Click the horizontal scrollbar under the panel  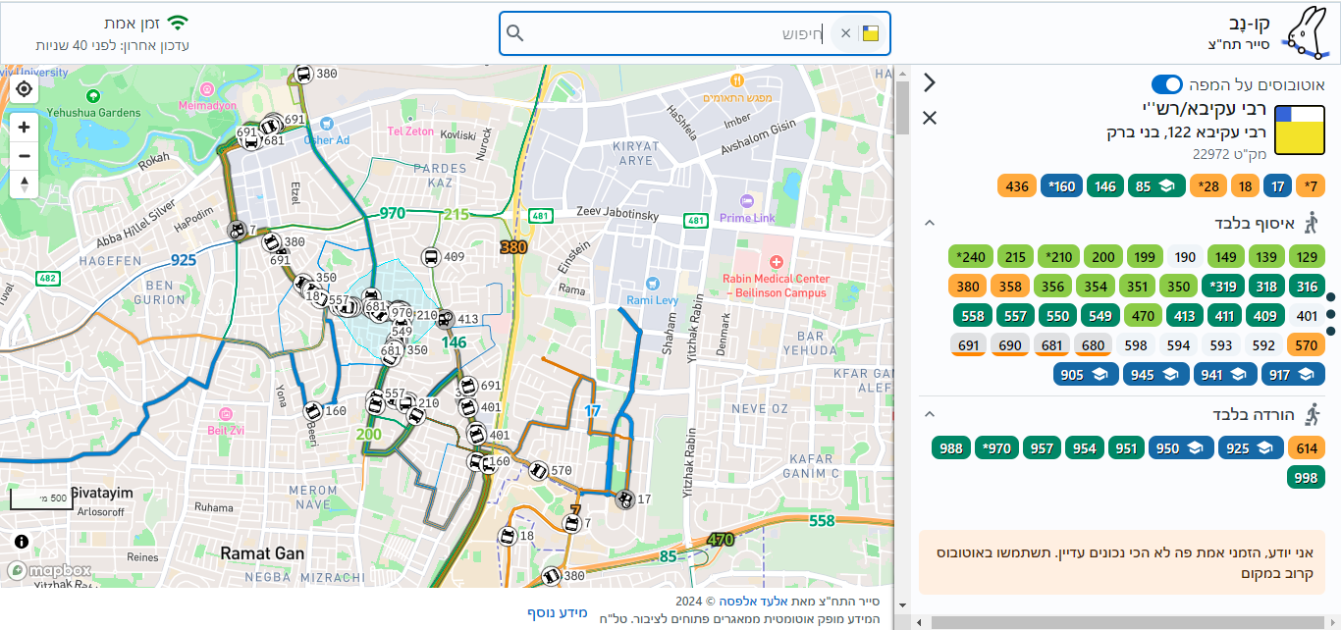point(1127,622)
